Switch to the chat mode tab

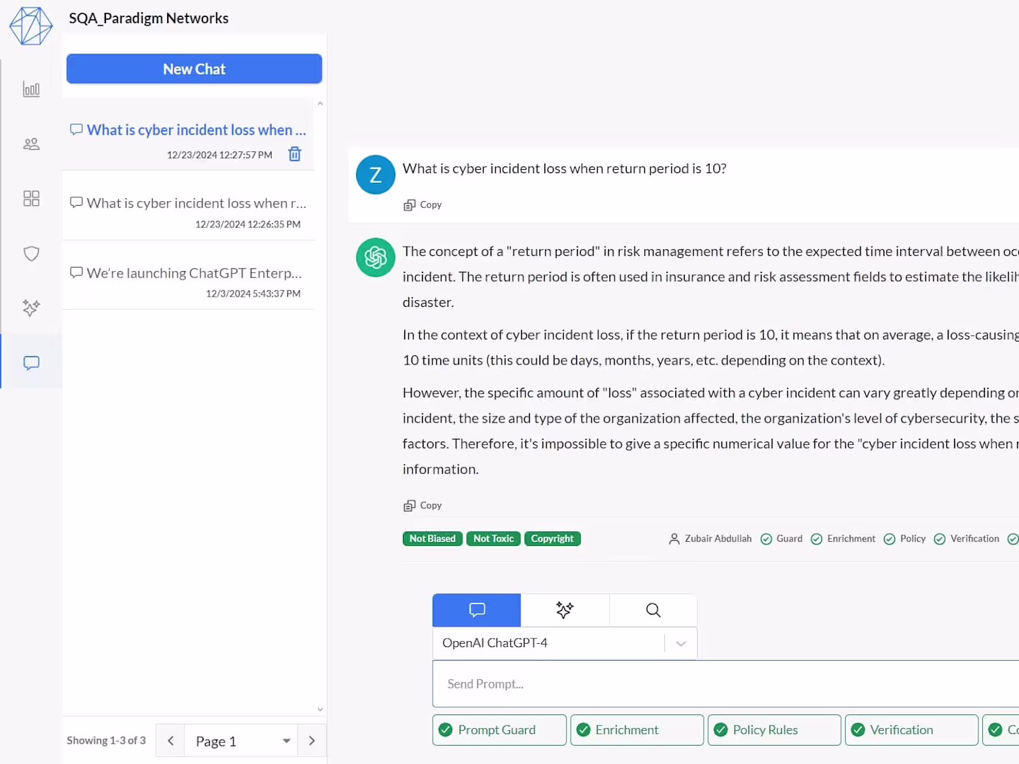pos(477,610)
